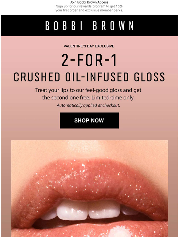Click the bold 15% discount text
178x237 pixels.
(119, 6)
